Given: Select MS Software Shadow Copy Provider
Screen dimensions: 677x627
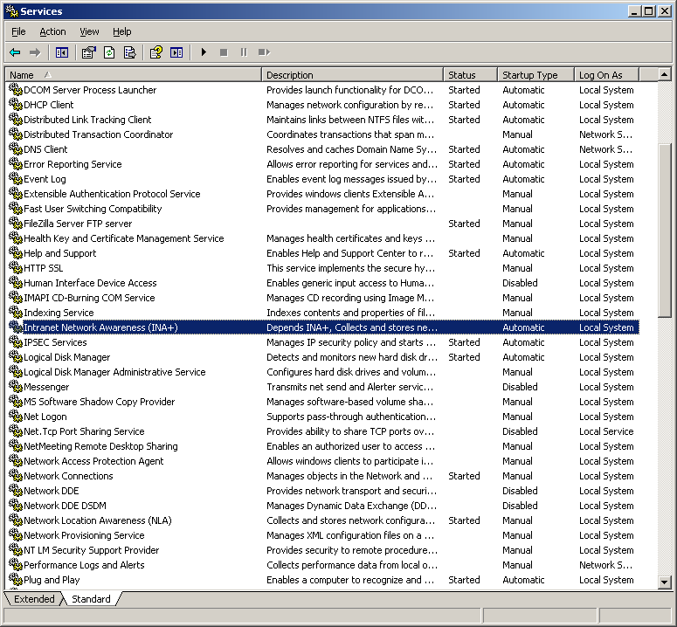Looking at the screenshot, I should point(324,402).
